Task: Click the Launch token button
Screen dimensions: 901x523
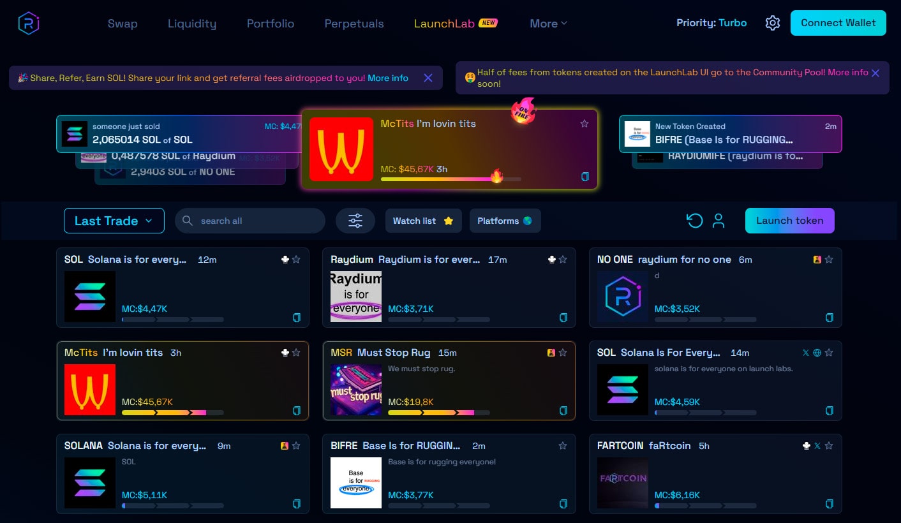Action: [x=790, y=221]
